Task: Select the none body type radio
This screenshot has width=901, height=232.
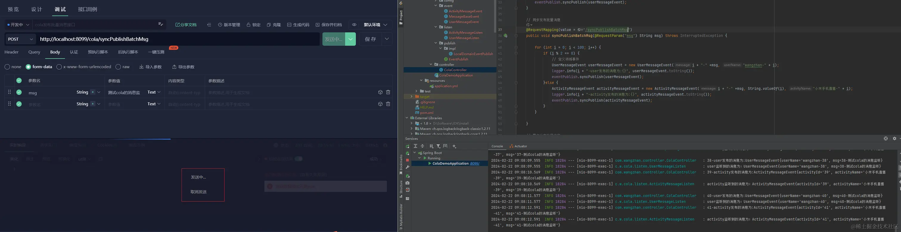Action: (7, 67)
